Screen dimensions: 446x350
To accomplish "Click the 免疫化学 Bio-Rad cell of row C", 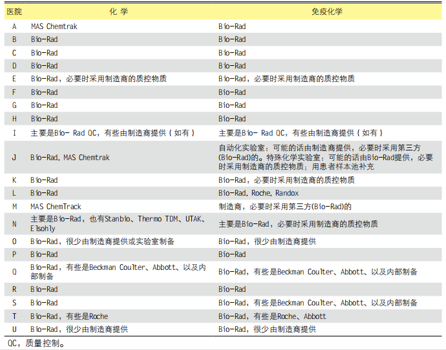I will pos(232,53).
